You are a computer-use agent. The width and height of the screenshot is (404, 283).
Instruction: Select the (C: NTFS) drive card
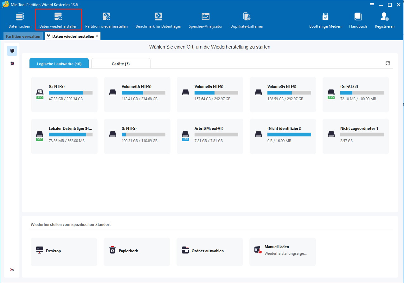pyautogui.click(x=64, y=95)
